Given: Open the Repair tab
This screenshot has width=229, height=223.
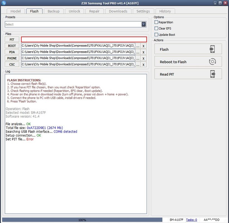Looking at the screenshot, I should [x=94, y=11].
